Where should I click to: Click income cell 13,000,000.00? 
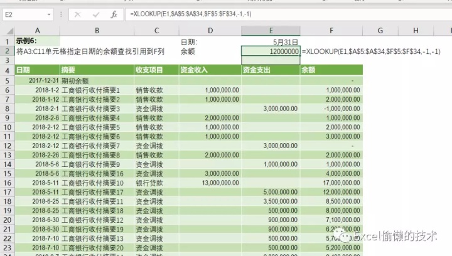210,183
